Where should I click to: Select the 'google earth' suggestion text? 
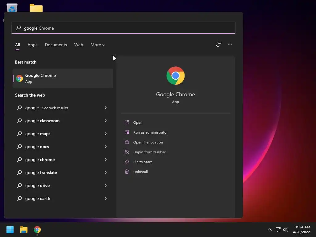38,198
